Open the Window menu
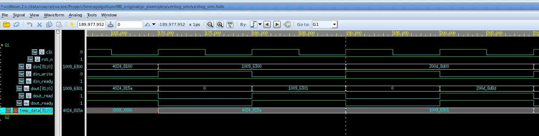The width and height of the screenshot is (539, 136). [109, 15]
